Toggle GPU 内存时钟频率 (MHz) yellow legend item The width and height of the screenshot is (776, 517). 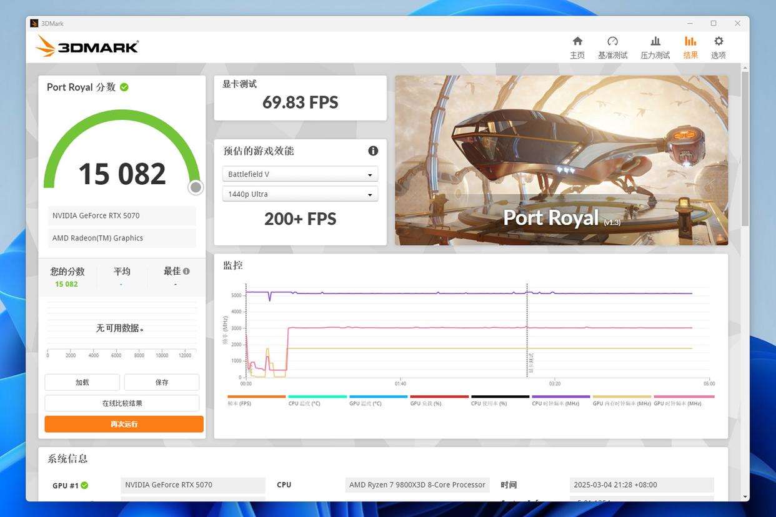pyautogui.click(x=622, y=400)
